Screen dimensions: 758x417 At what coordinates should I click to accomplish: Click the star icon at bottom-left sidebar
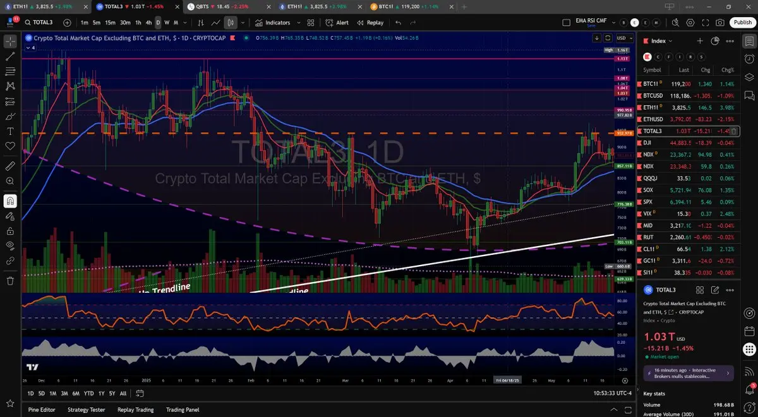point(10,402)
